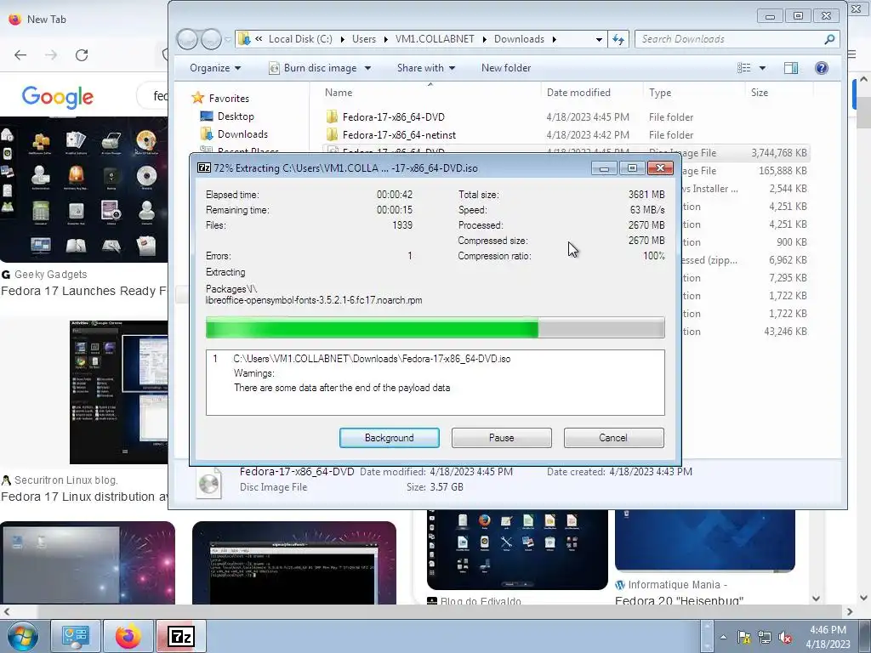The width and height of the screenshot is (871, 653).
Task: Click the Fedora-17-x86_64-netinst folder icon
Action: point(332,134)
